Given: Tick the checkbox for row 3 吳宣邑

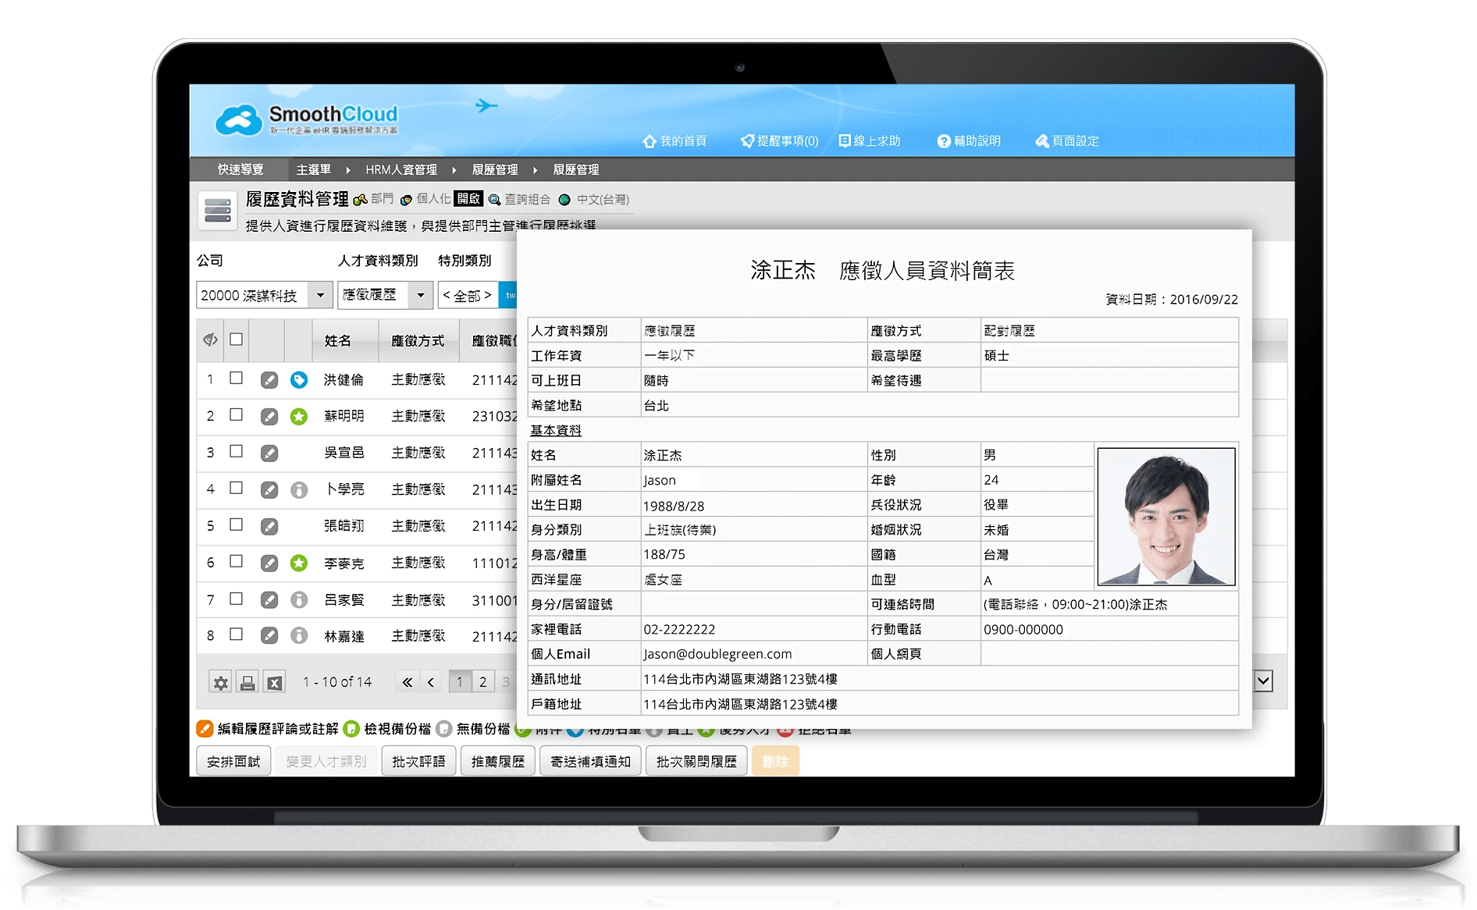Looking at the screenshot, I should 236,452.
